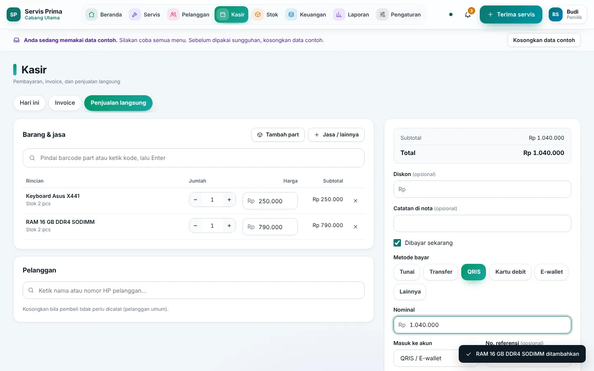This screenshot has width=594, height=371.
Task: Click Kosongkan data contoh button
Action: coord(544,40)
